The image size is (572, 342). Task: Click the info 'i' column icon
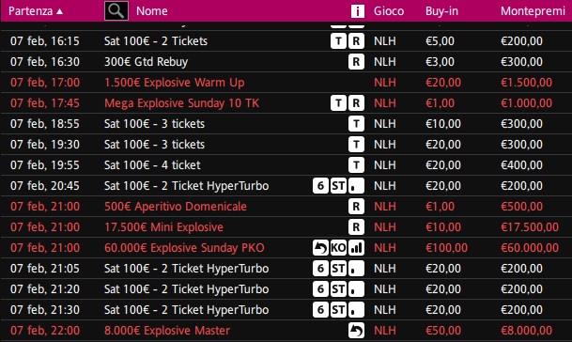pyautogui.click(x=358, y=11)
